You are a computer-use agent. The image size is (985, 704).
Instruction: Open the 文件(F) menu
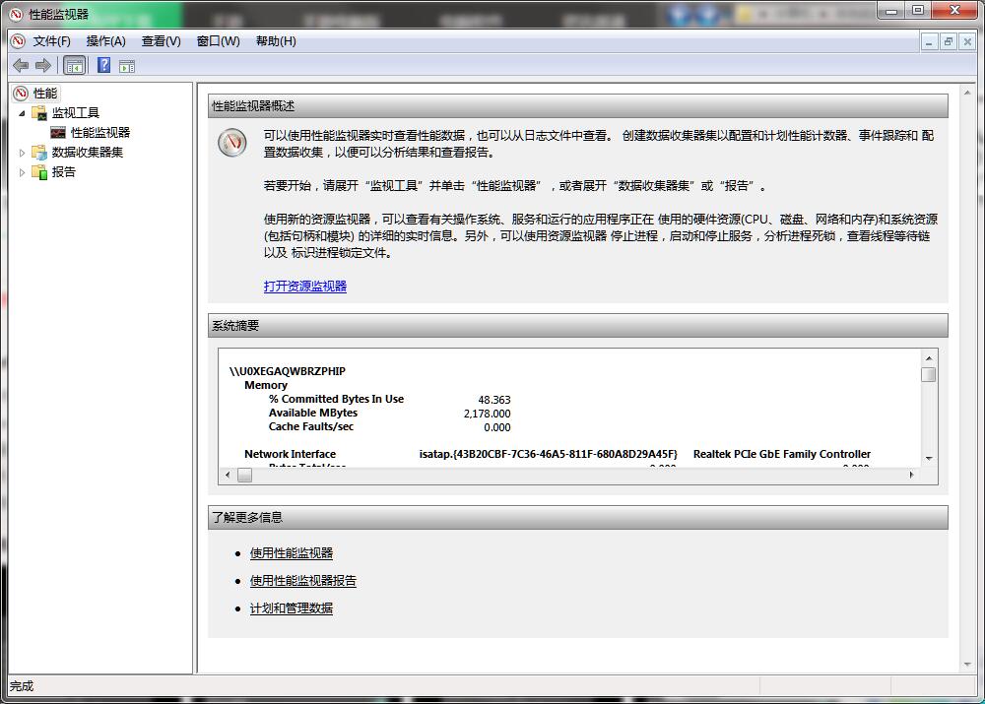pos(51,41)
